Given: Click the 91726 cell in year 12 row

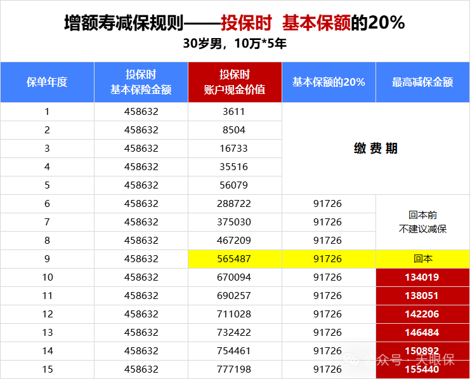Looking at the screenshot, I should tap(329, 314).
